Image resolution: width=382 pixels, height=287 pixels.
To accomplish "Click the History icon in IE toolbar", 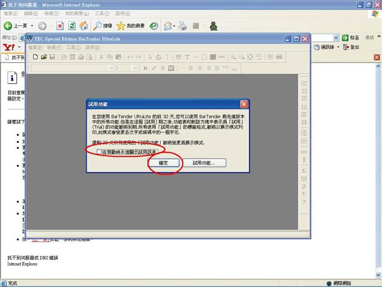I will (x=154, y=26).
